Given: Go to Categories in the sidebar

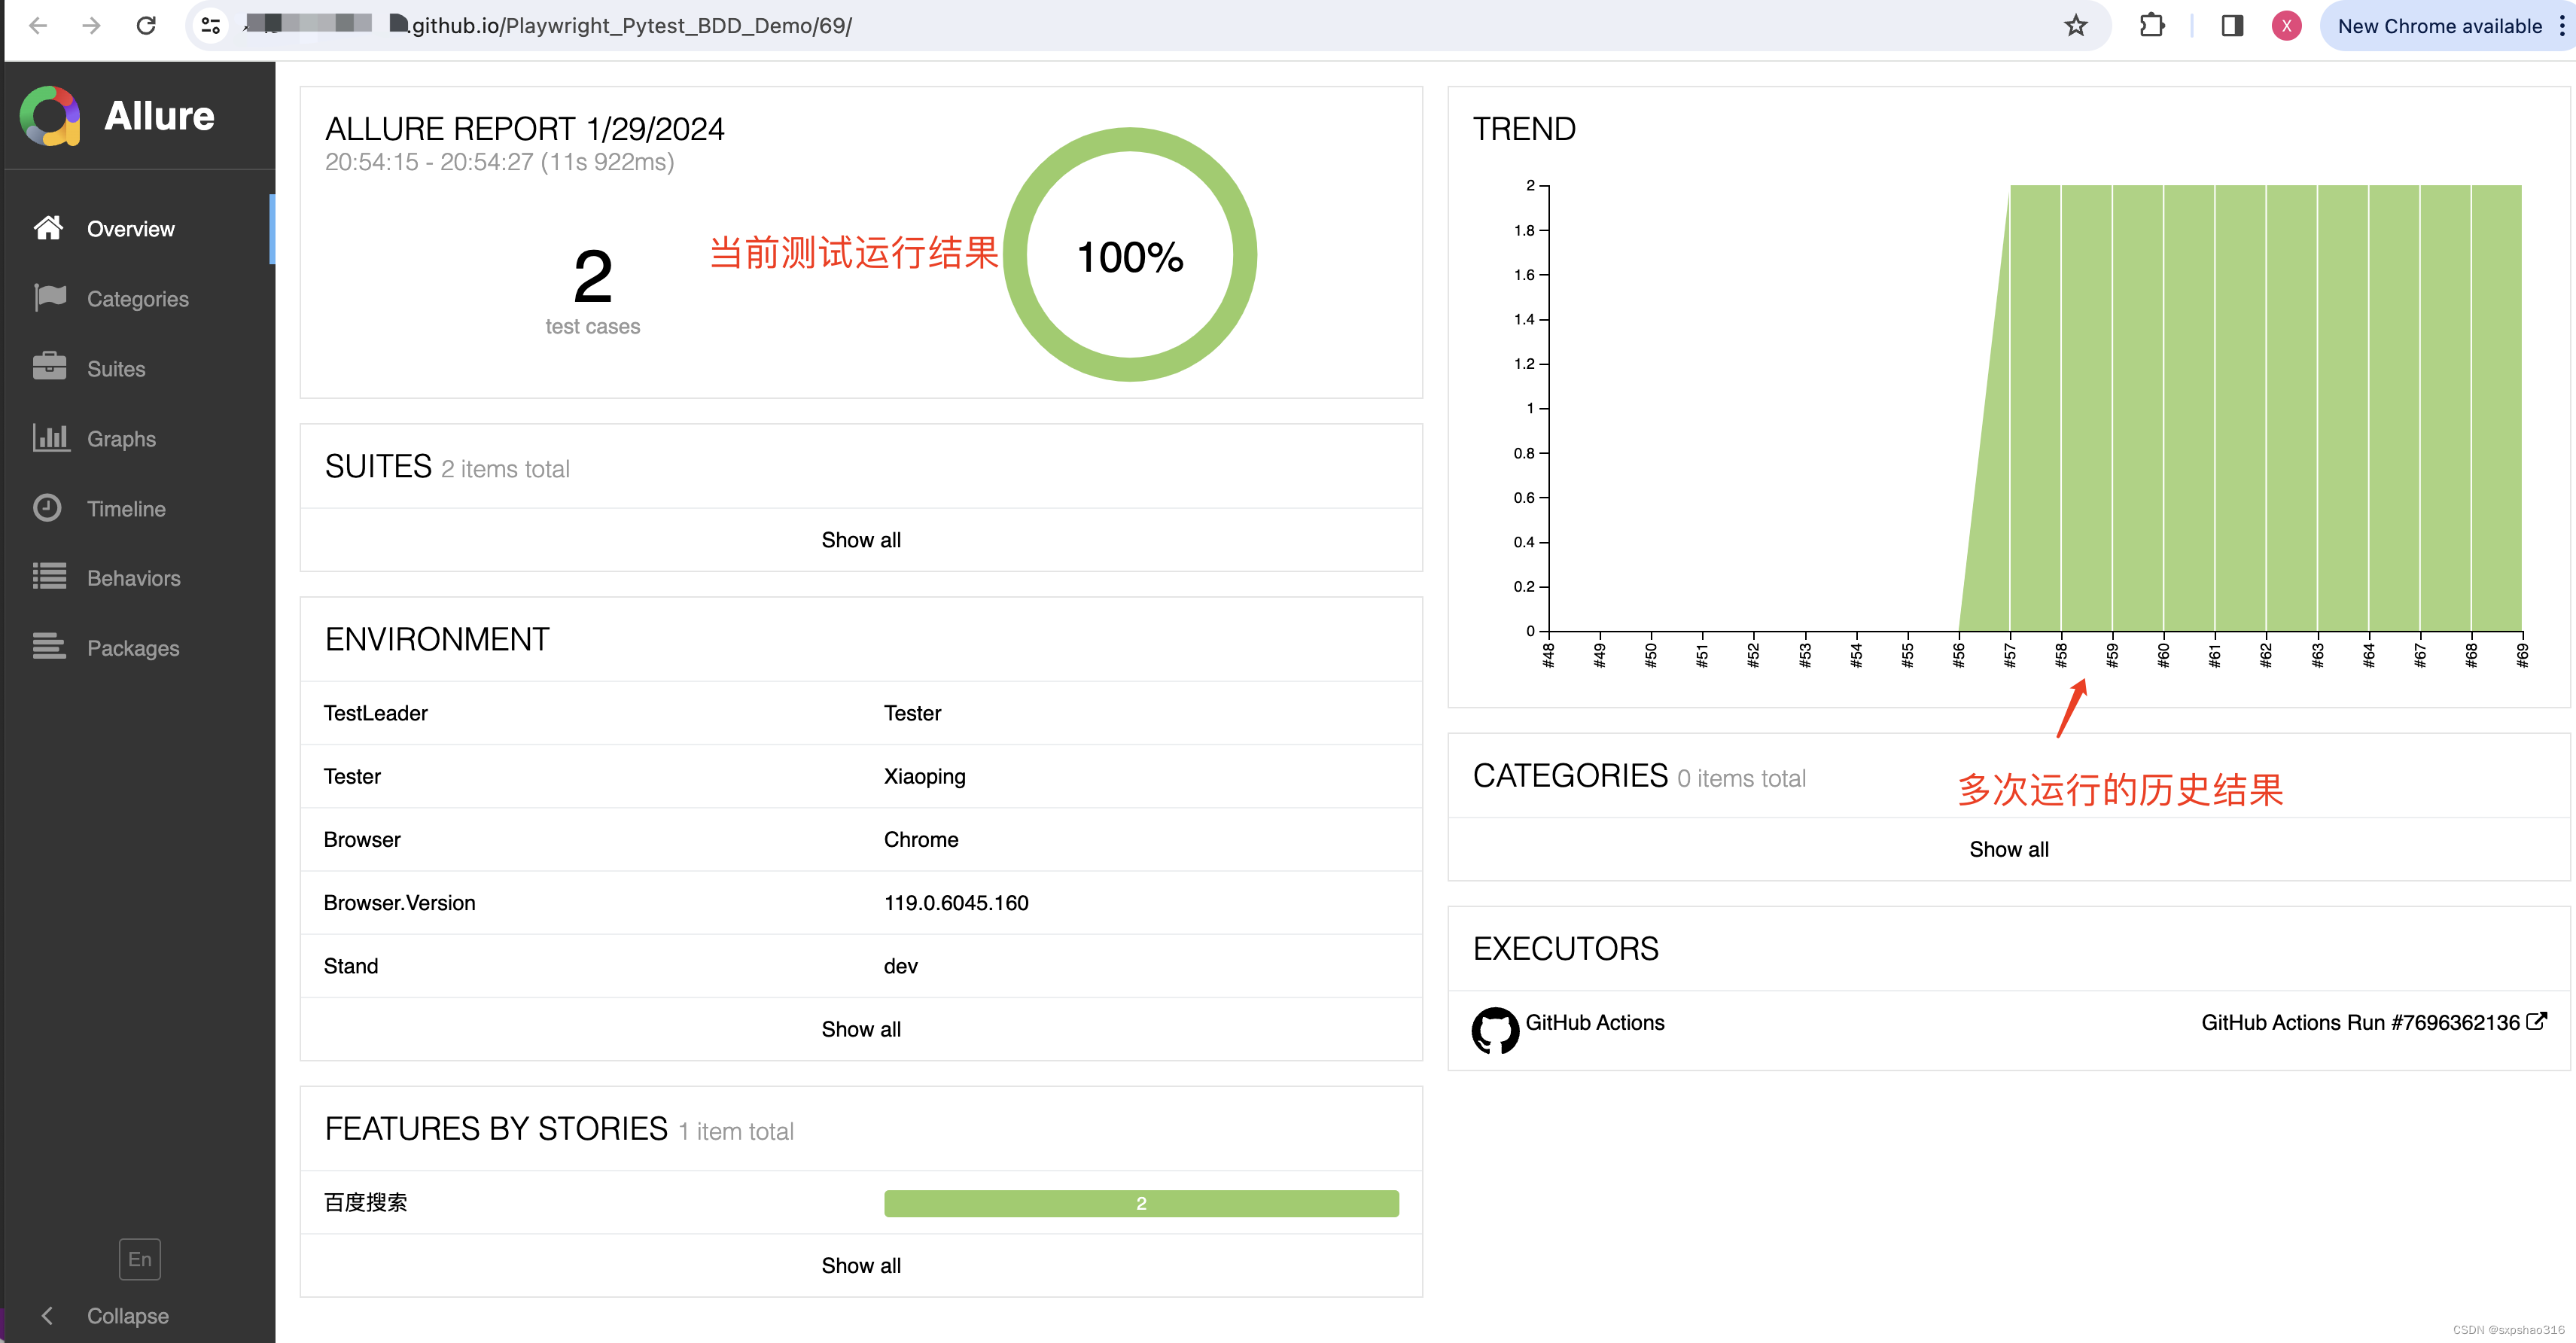Looking at the screenshot, I should coord(138,299).
